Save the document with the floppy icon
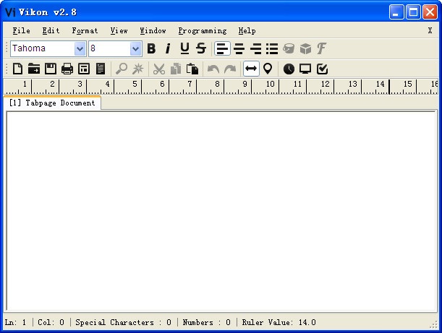The image size is (442, 333). (x=51, y=69)
